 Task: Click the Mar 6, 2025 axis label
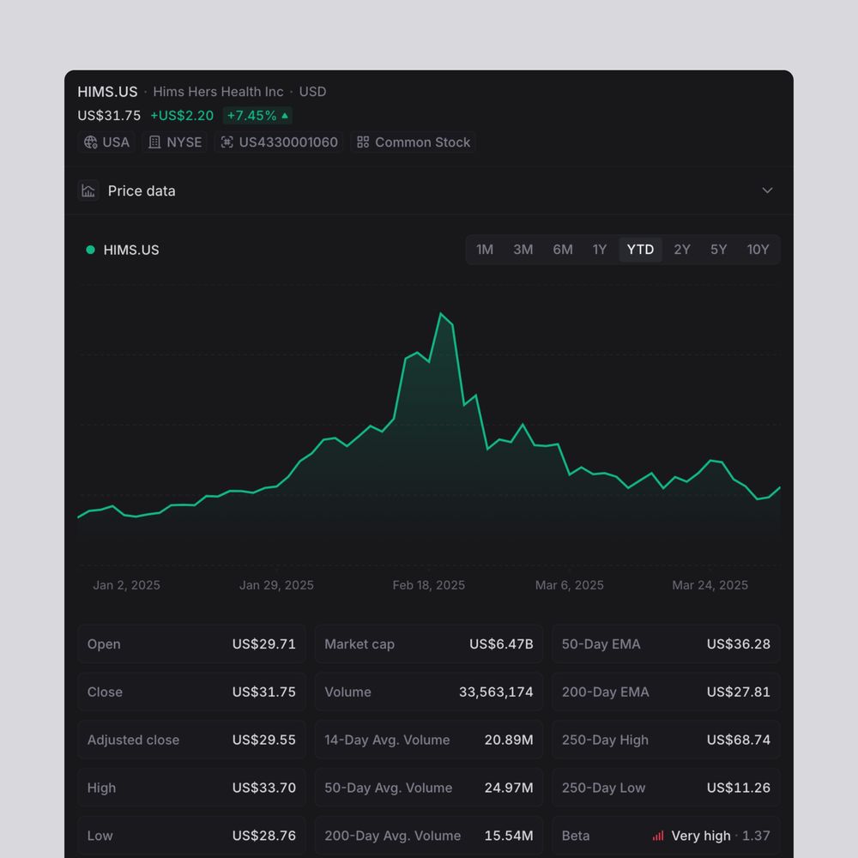pyautogui.click(x=569, y=585)
